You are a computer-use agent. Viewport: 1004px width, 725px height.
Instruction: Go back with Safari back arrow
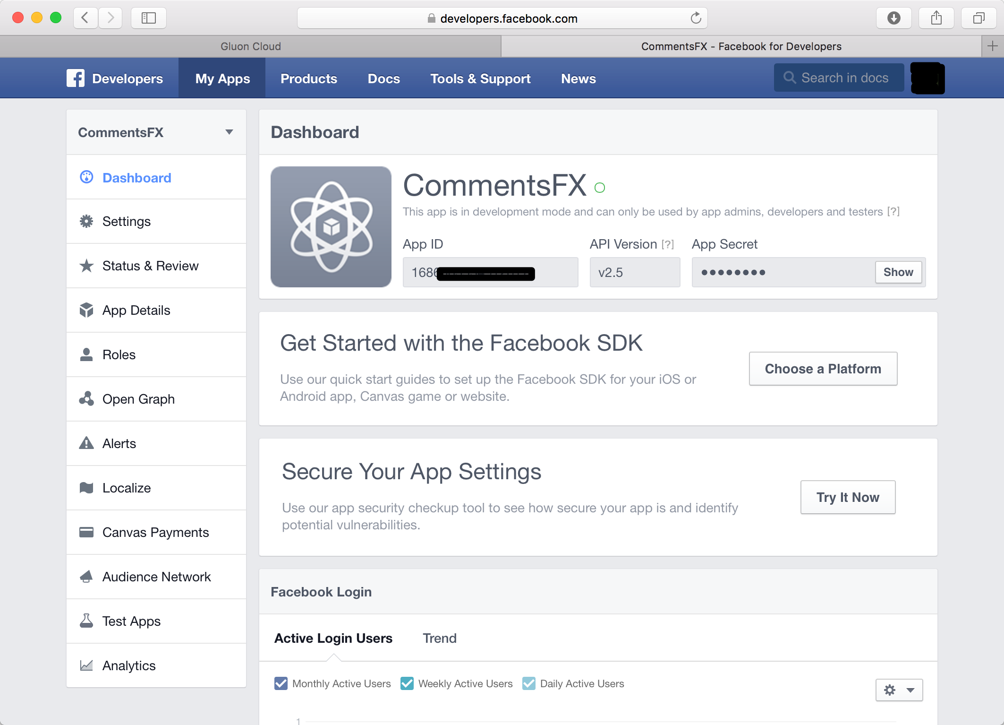pyautogui.click(x=85, y=18)
